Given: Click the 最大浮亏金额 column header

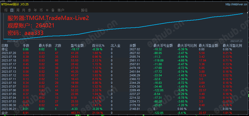Looking at the screenshot, I should 163,46.
